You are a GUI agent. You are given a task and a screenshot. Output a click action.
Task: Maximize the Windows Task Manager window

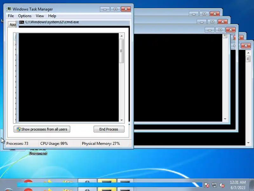pos(115,9)
